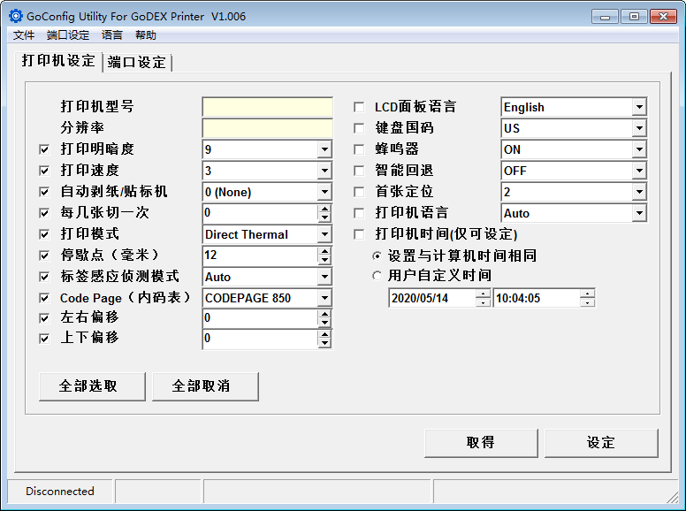Open the 打印机语言 Auto dropdown
This screenshot has height=511, width=686.
(639, 213)
